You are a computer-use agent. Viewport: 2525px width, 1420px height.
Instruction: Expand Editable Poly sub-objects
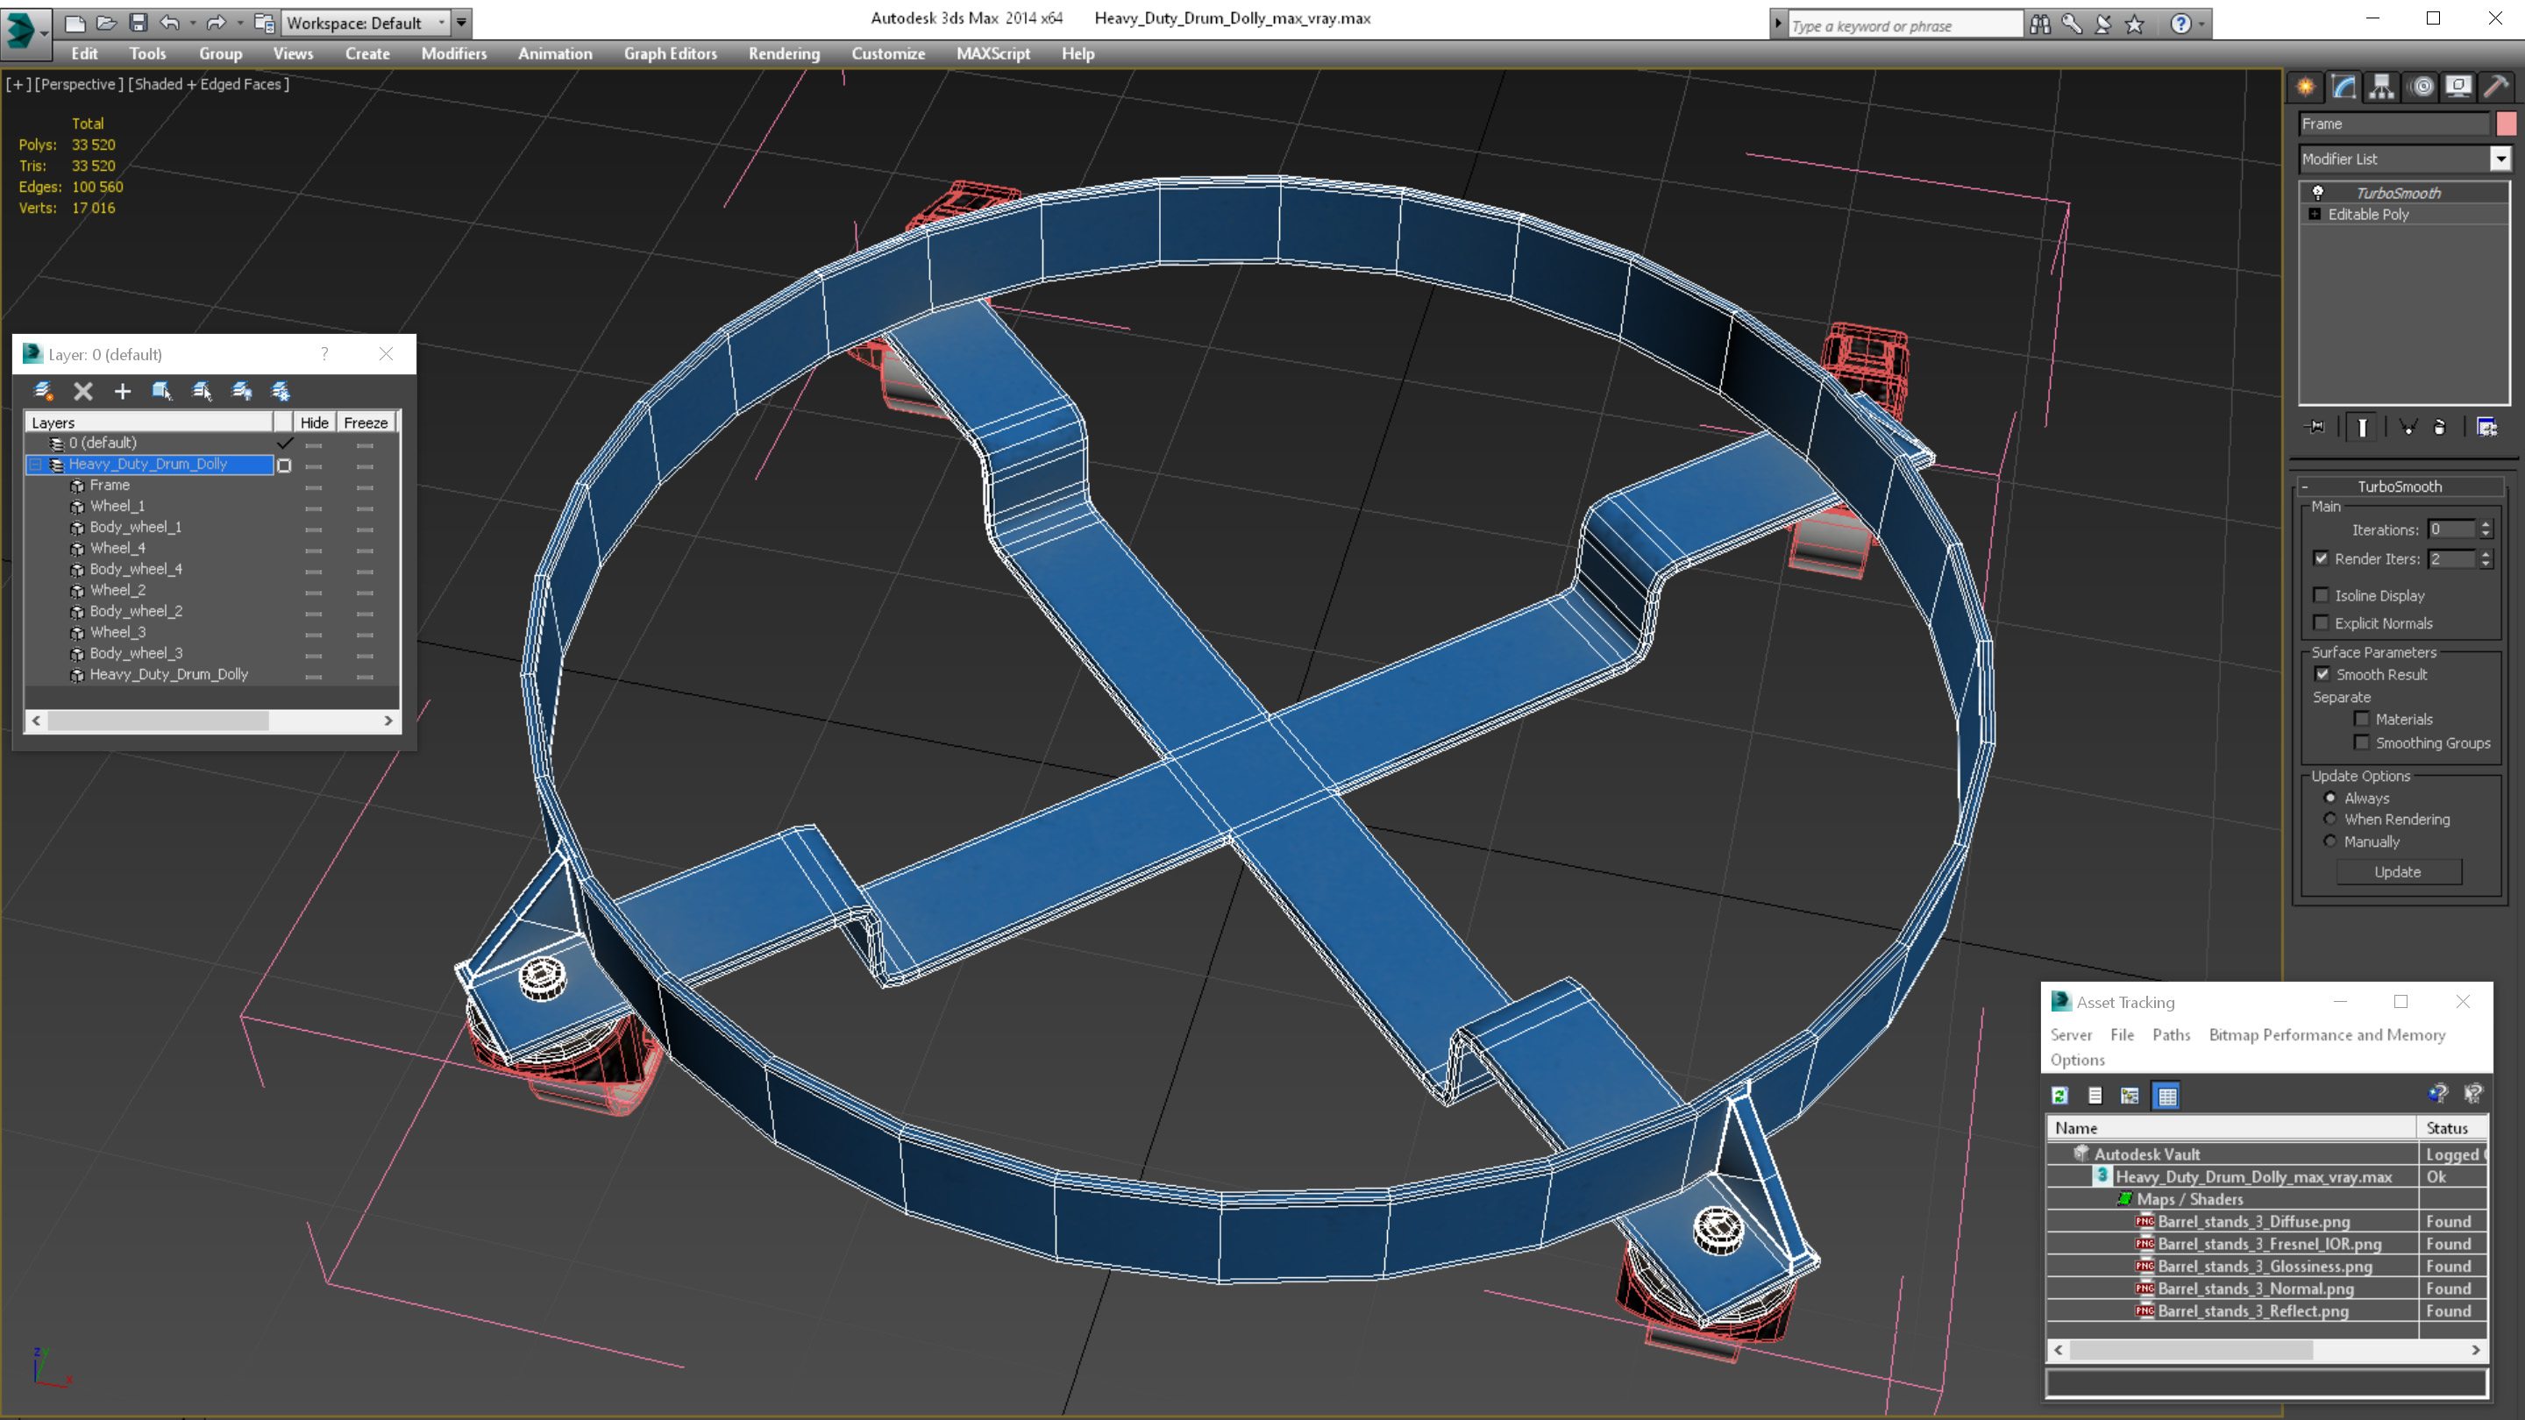(x=2315, y=214)
